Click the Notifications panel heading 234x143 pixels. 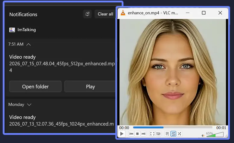(x=23, y=14)
